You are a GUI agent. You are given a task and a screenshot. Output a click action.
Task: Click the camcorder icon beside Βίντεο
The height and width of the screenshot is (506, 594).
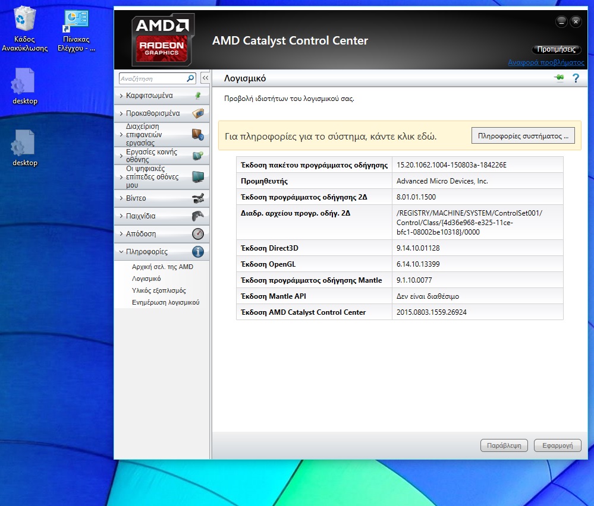(198, 198)
